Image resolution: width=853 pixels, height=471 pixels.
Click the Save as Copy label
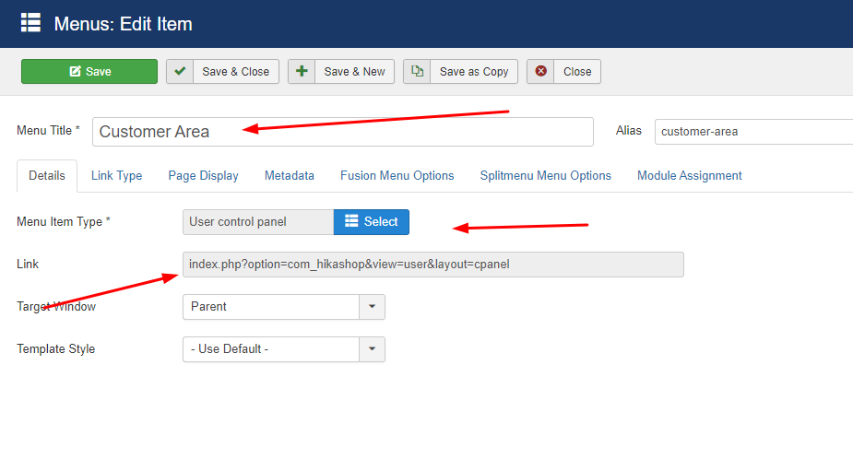[x=474, y=71]
